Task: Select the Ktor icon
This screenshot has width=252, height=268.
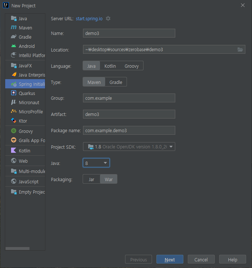Action: [14, 121]
